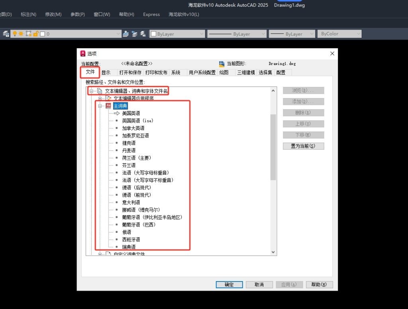This screenshot has height=309, width=408.
Task: Select 西班牙语 dictionary
Action: 131,240
